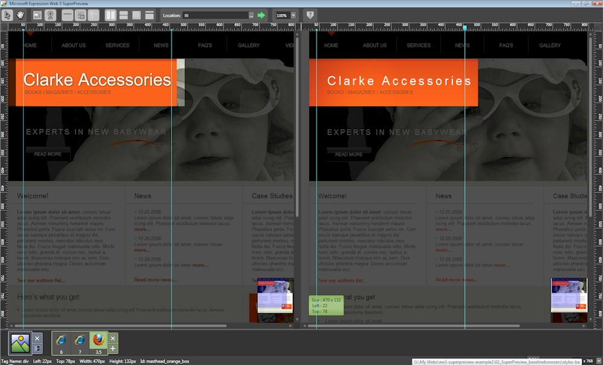Toggle the ruler visibility icon

[x=68, y=16]
